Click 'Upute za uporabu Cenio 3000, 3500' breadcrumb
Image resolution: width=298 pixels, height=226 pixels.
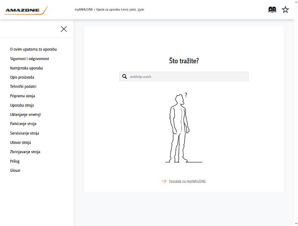(x=120, y=10)
